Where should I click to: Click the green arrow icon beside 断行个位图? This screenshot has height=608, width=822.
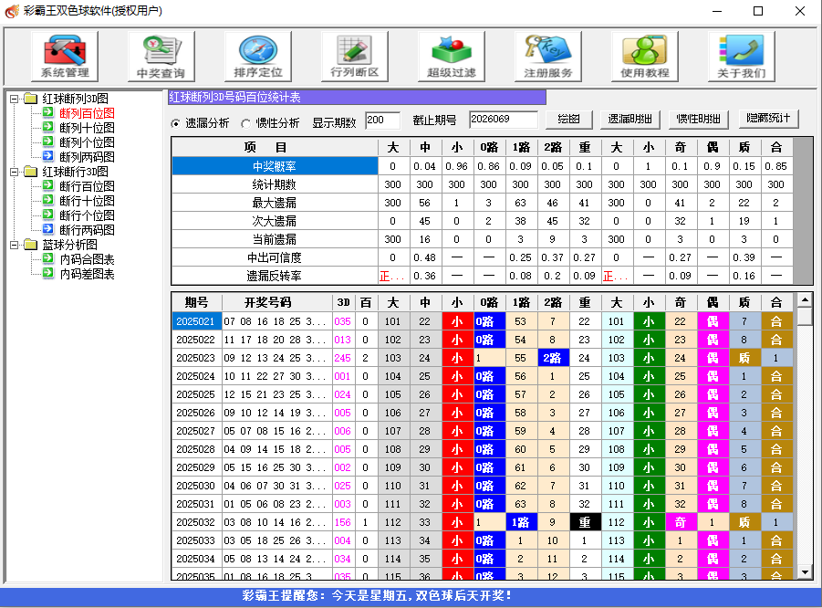pos(48,215)
